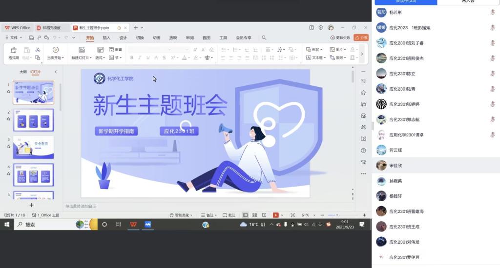Switch to slide sorter view in status bar
This screenshot has height=268, width=500.
point(254,215)
